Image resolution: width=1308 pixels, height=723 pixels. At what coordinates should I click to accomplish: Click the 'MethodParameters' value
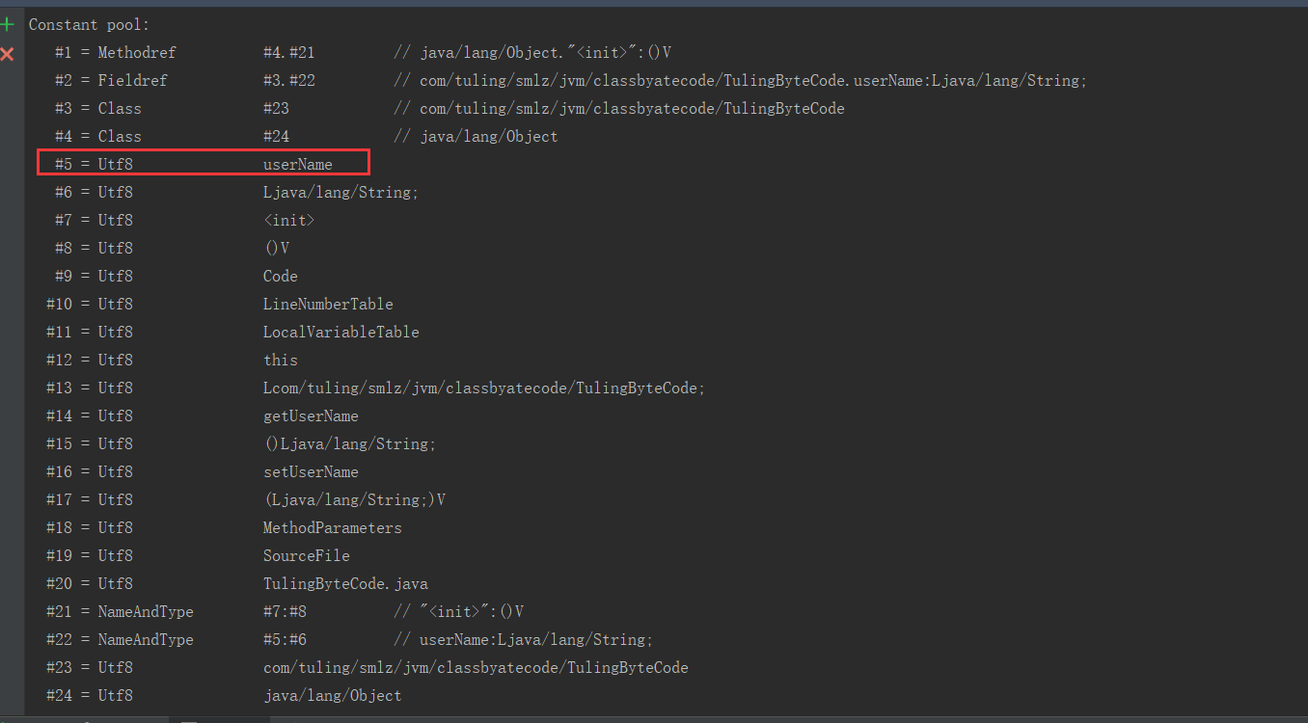coord(333,527)
